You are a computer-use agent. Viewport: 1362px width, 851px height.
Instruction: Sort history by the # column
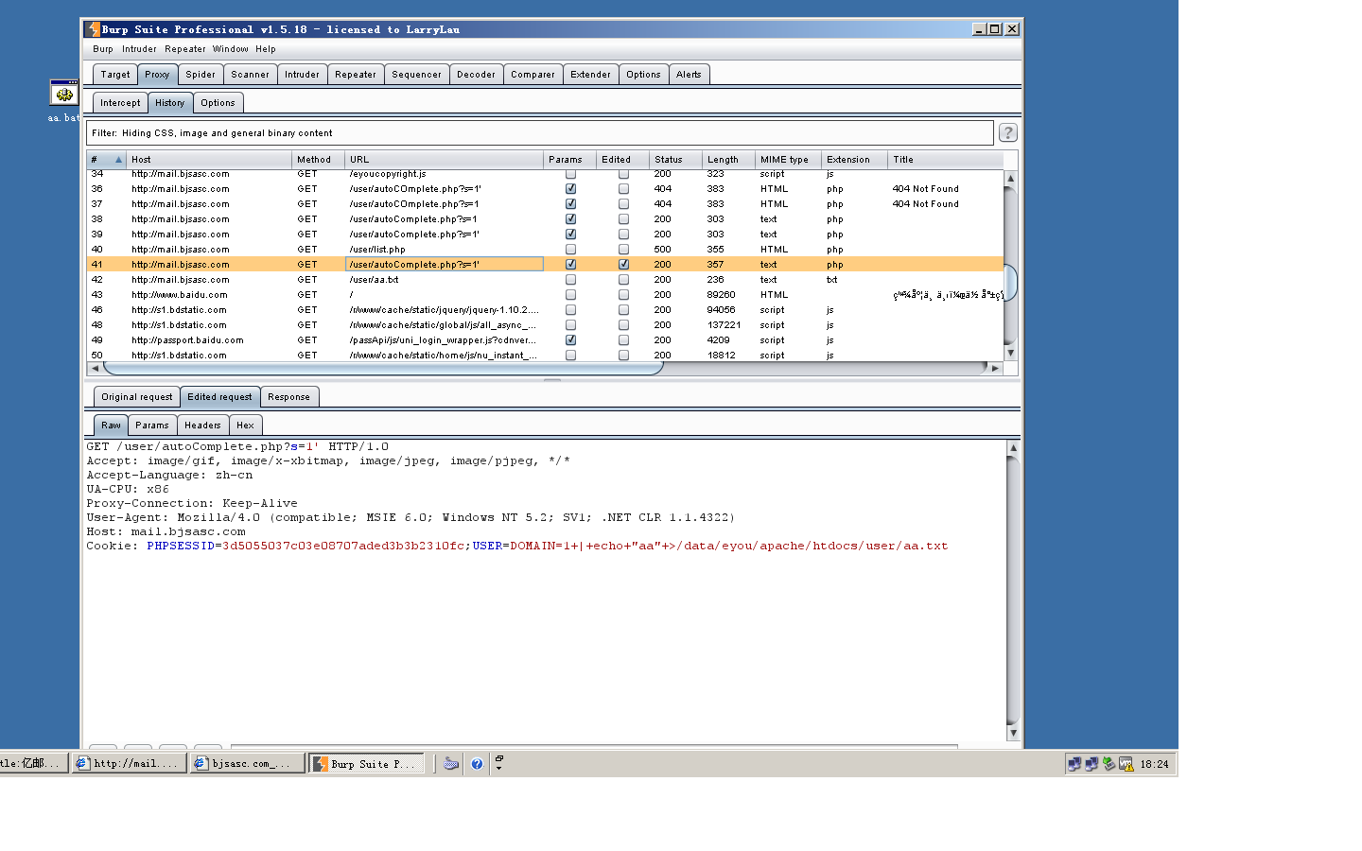(107, 159)
